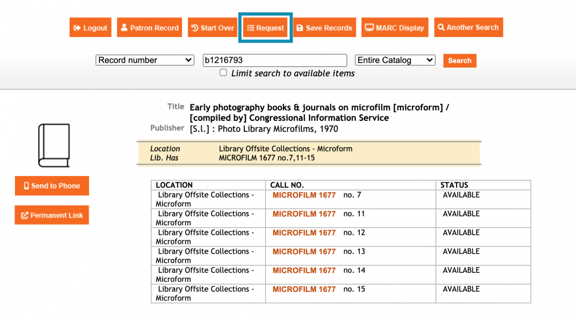Follow MICROFILM 1677 link for no. 15
The image size is (576, 315).
(x=304, y=289)
